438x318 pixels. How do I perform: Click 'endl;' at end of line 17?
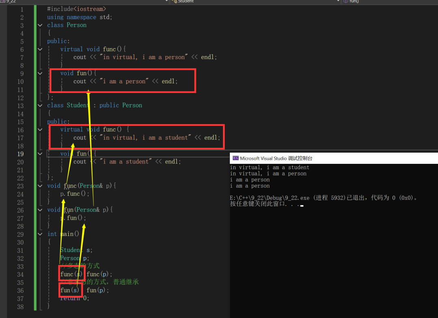pos(212,138)
